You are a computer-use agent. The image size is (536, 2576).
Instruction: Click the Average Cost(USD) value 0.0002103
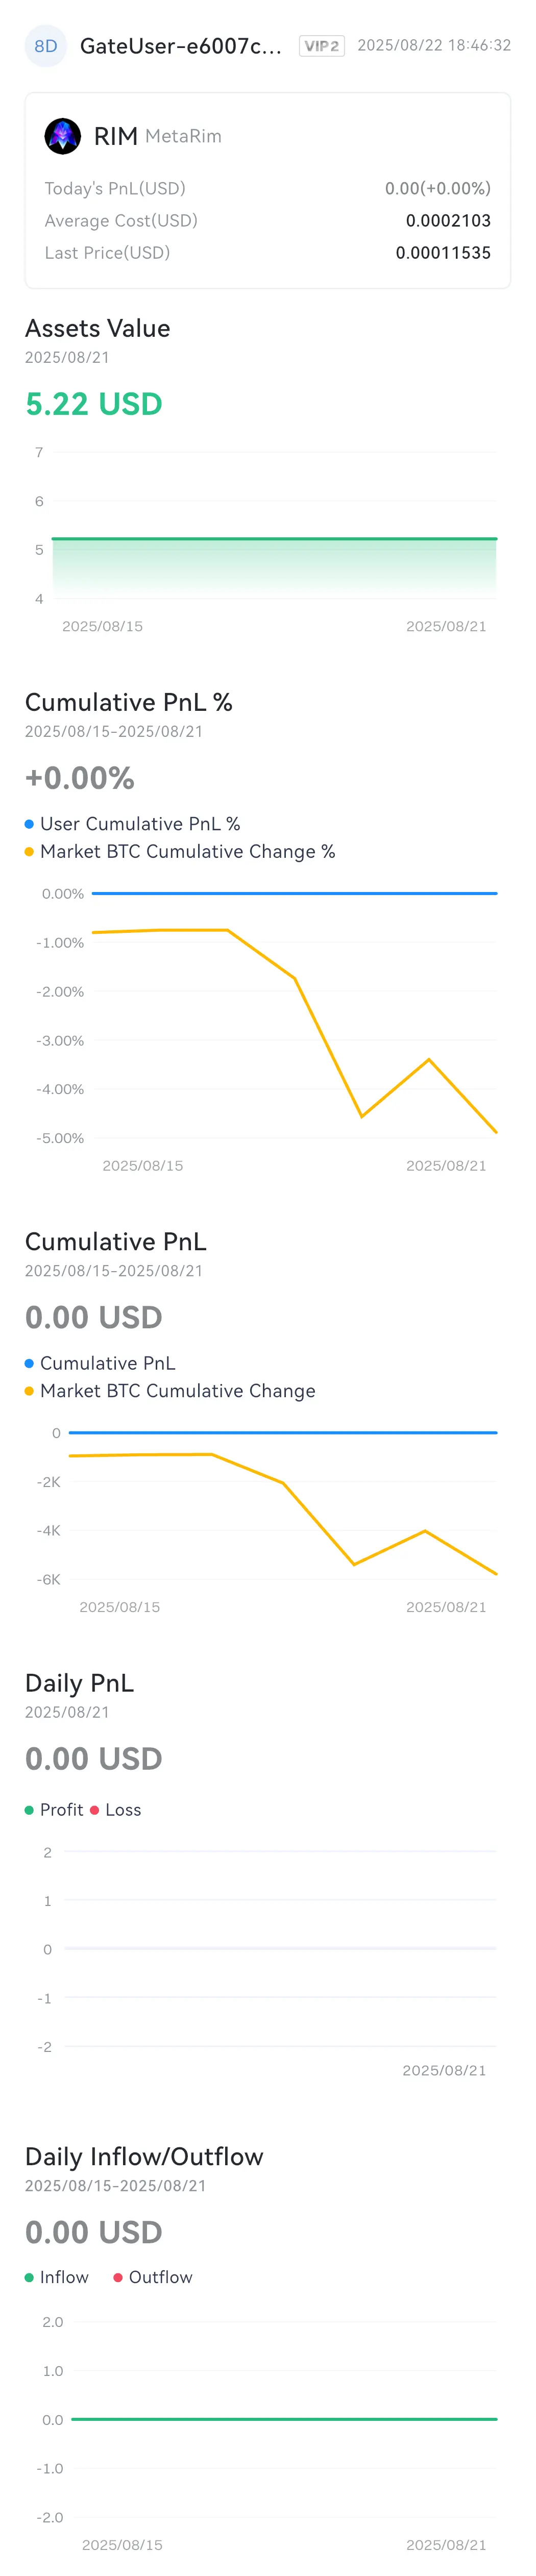click(x=448, y=221)
